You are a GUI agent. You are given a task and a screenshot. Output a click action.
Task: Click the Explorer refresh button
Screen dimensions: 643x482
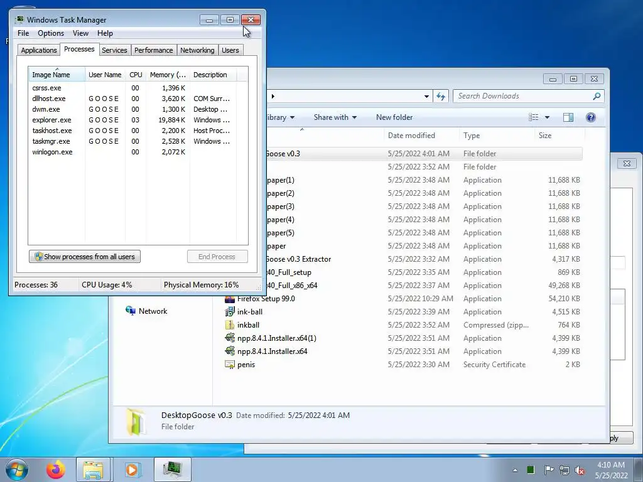tap(441, 96)
